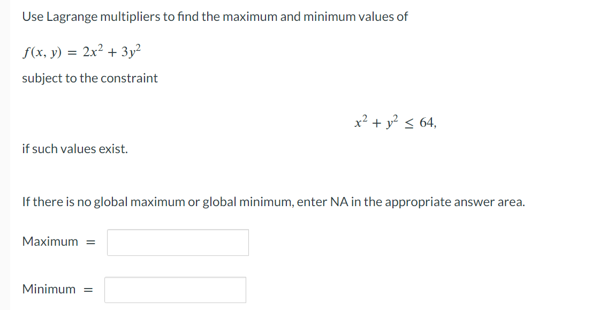Screen dimensions: 599x310
Task: Click the phrase 'subject to the constraint'
Action: coord(89,78)
